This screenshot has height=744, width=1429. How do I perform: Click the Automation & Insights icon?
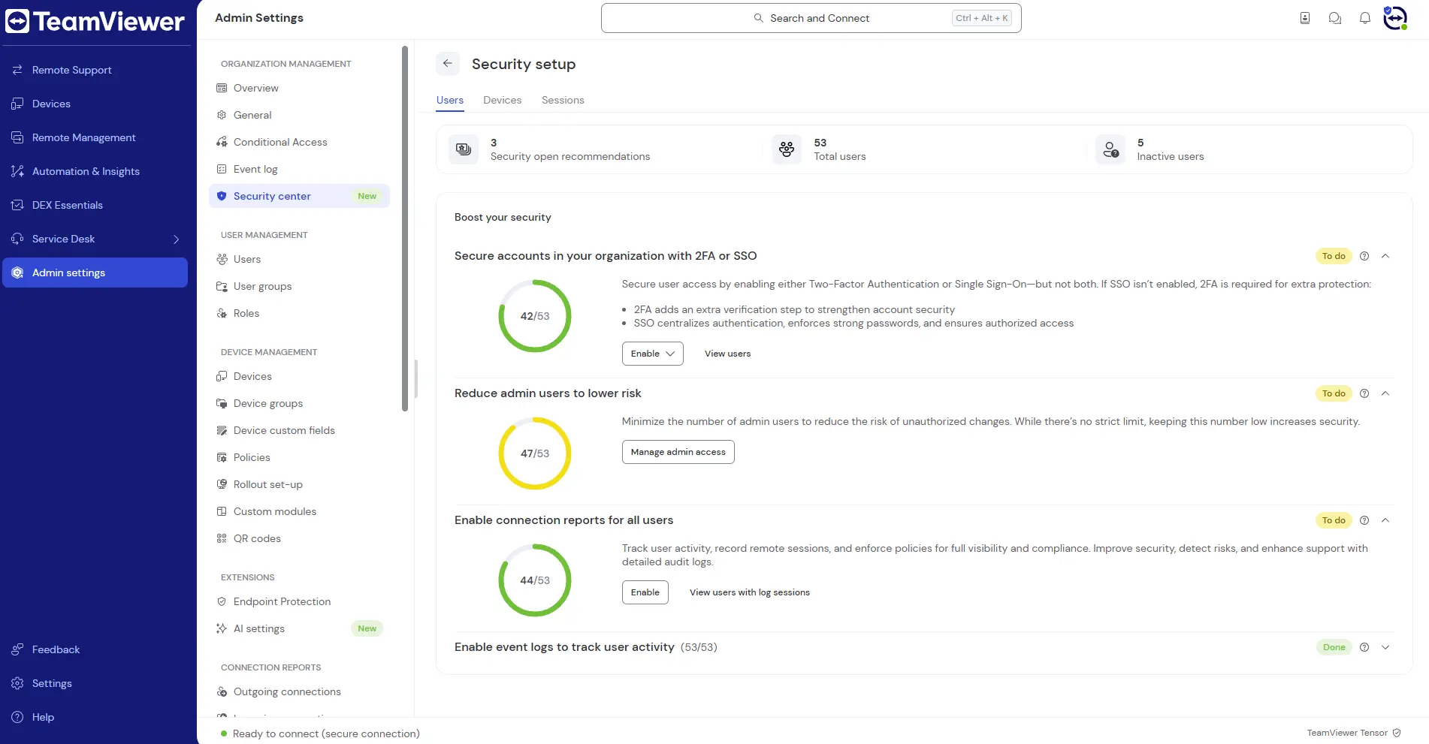coord(17,171)
